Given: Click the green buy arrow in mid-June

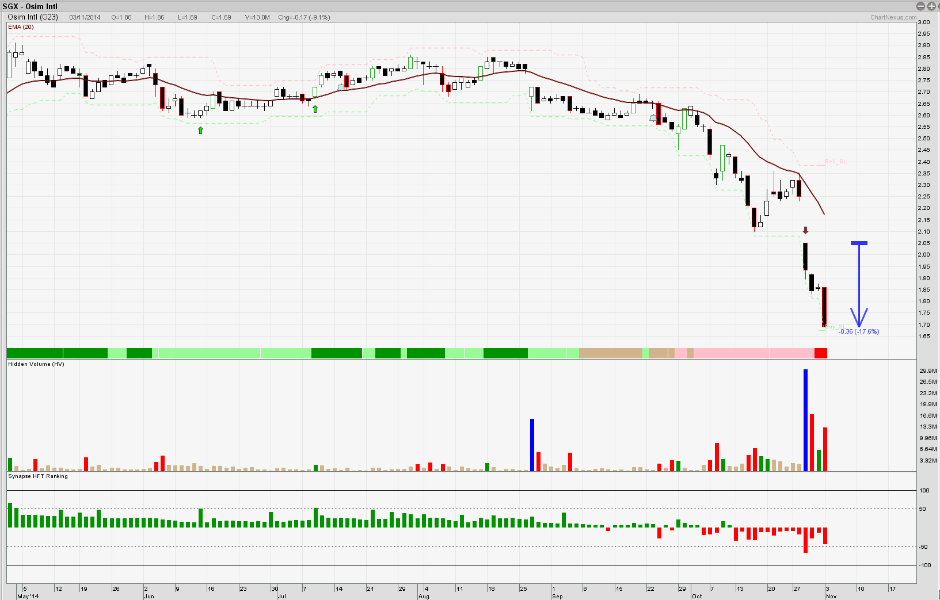Looking at the screenshot, I should coord(200,131).
